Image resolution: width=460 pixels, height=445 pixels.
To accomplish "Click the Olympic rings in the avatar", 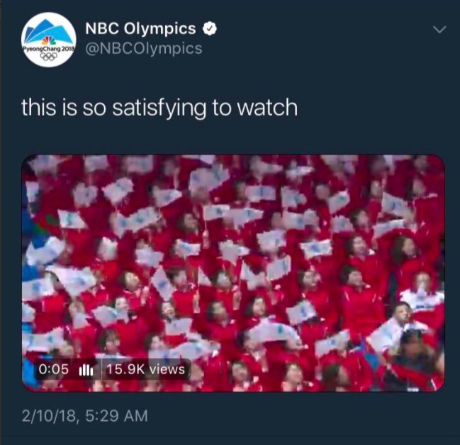I will pos(48,56).
